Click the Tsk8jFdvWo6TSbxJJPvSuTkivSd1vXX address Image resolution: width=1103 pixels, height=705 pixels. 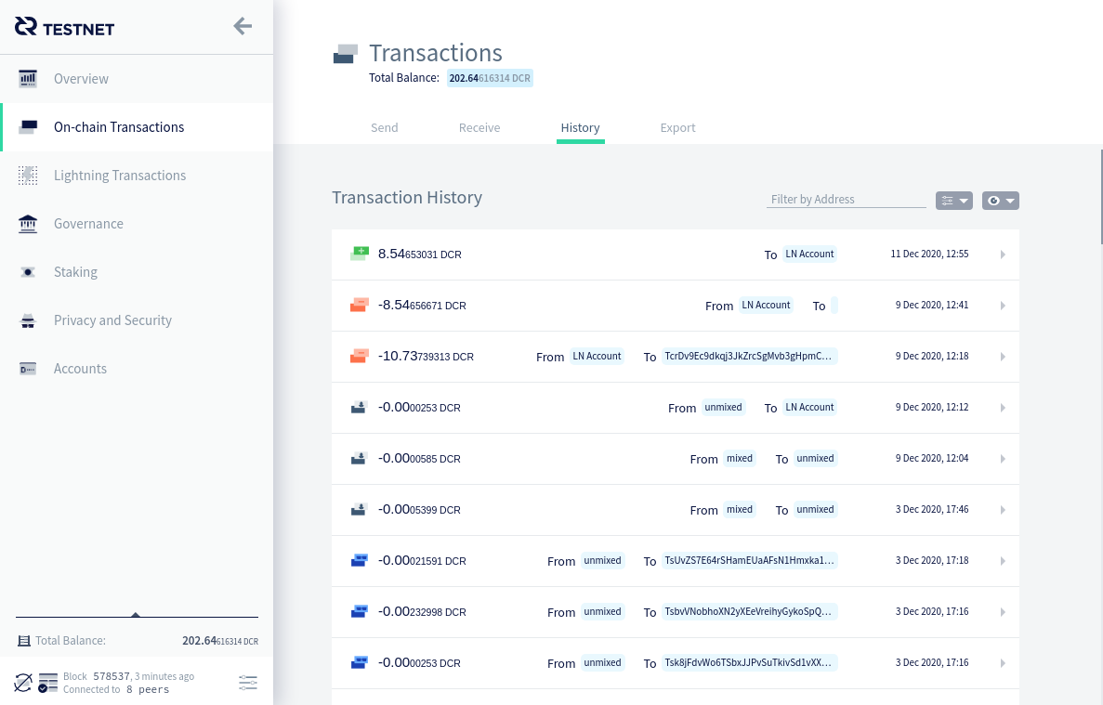pyautogui.click(x=748, y=663)
